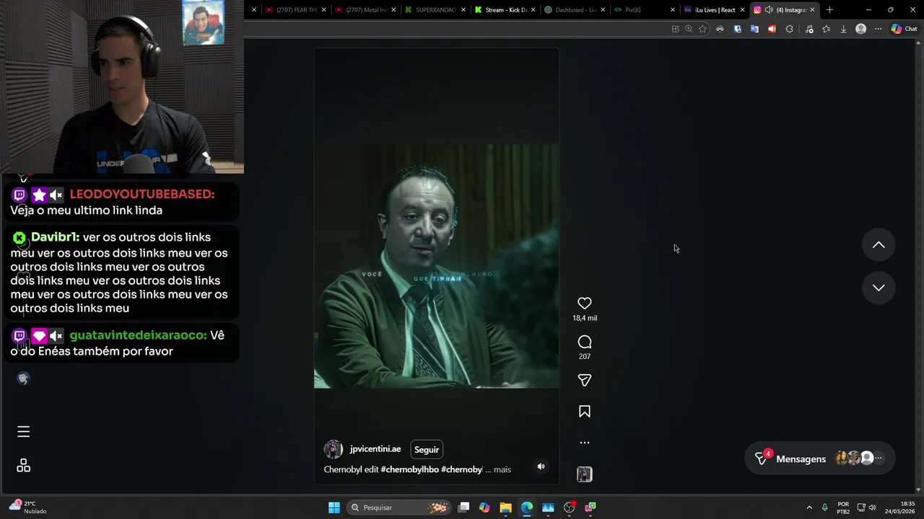Open the browser extensions puzzle icon
This screenshot has width=924, height=519.
pos(789,29)
